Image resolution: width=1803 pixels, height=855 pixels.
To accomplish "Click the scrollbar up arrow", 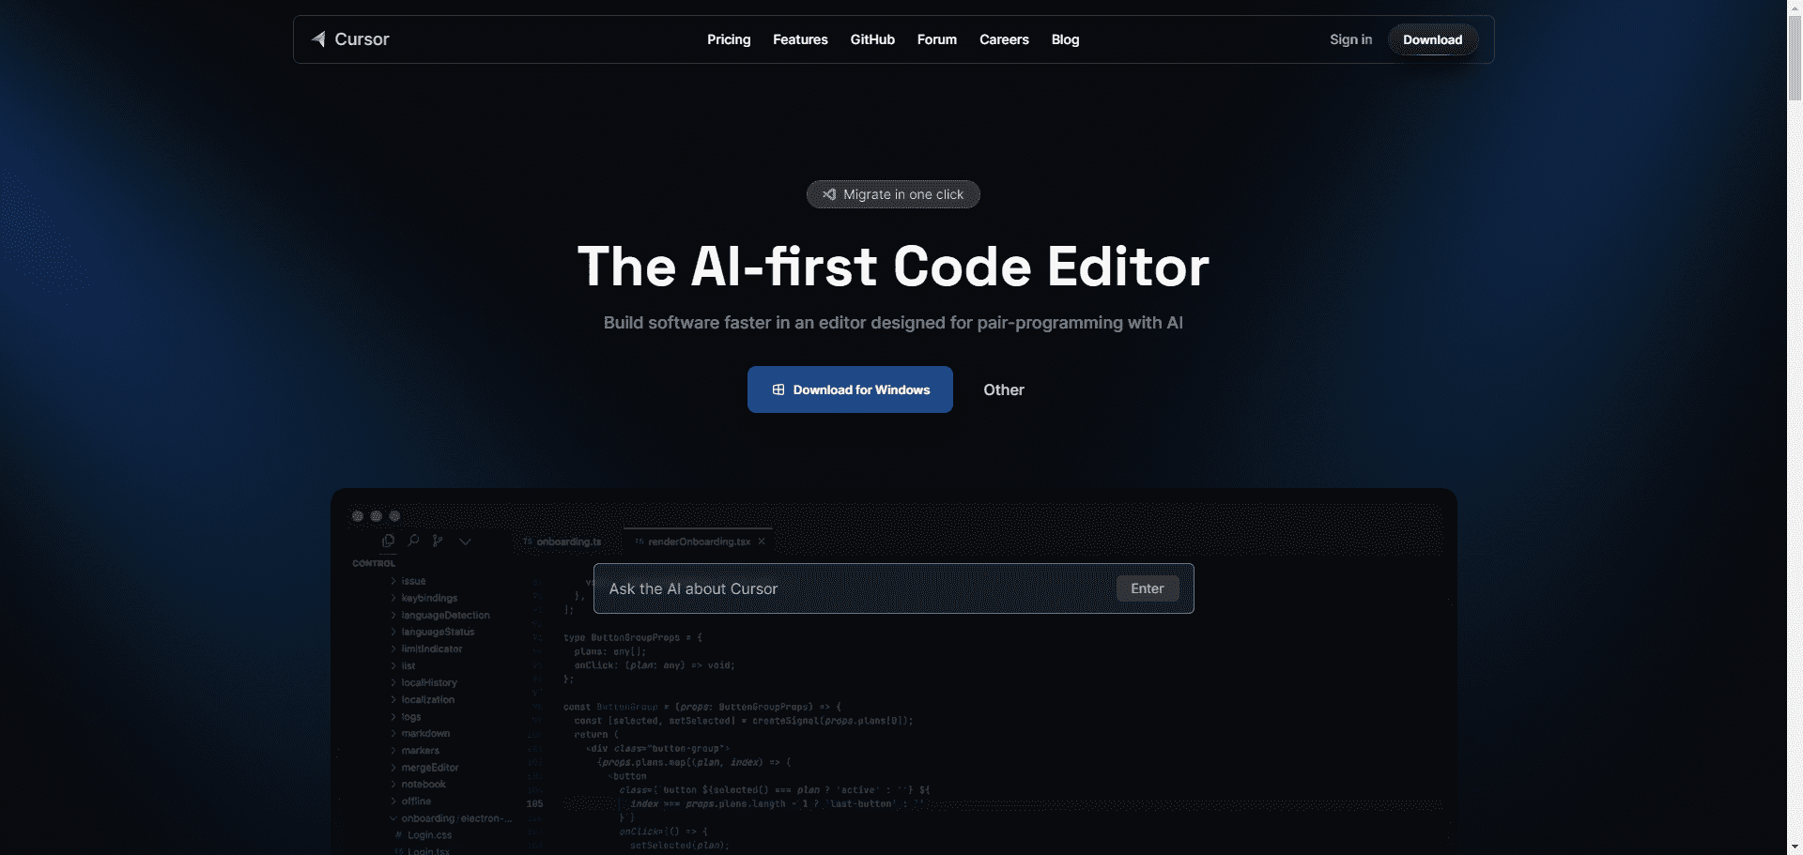I will tap(1795, 8).
